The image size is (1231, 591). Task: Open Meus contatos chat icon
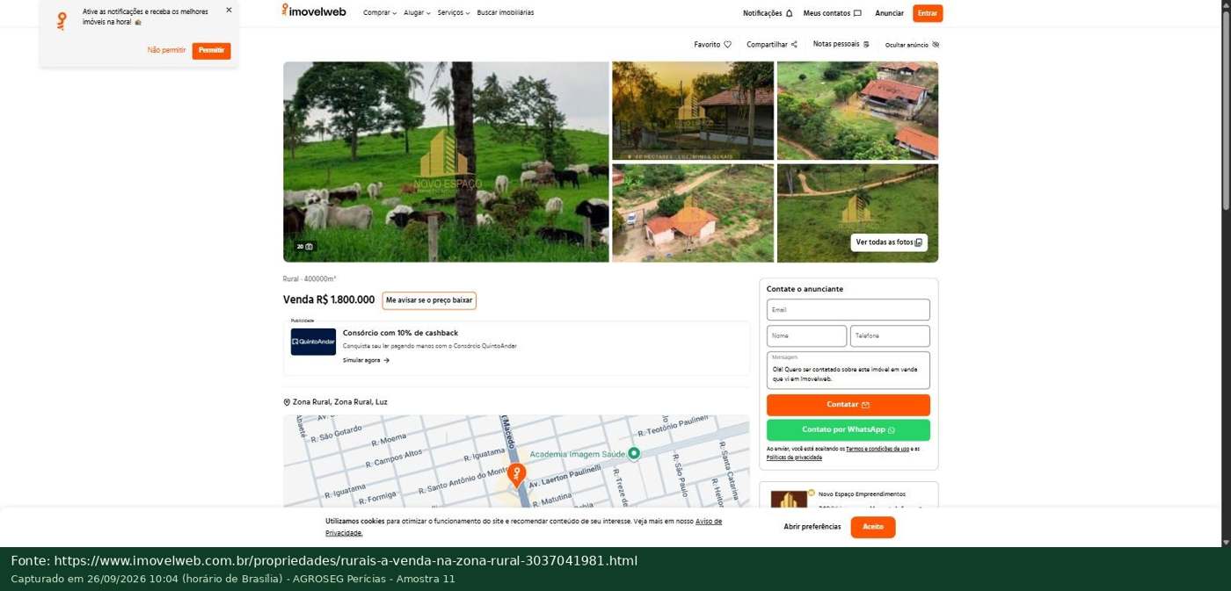click(x=857, y=13)
